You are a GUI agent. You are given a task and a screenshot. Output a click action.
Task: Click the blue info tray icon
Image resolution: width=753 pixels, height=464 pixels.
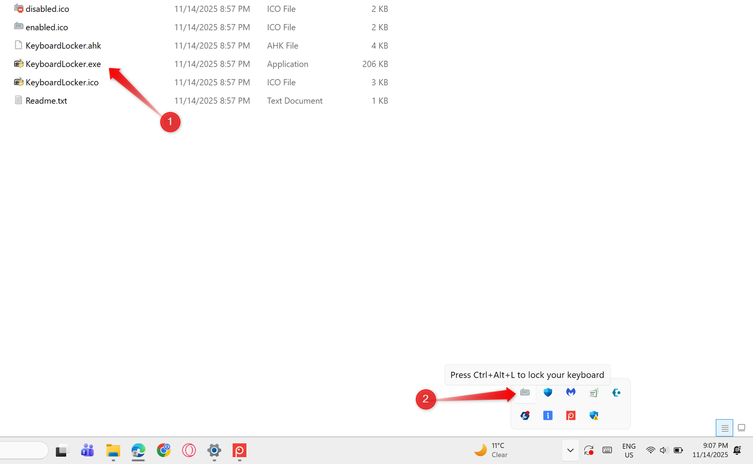click(x=548, y=415)
